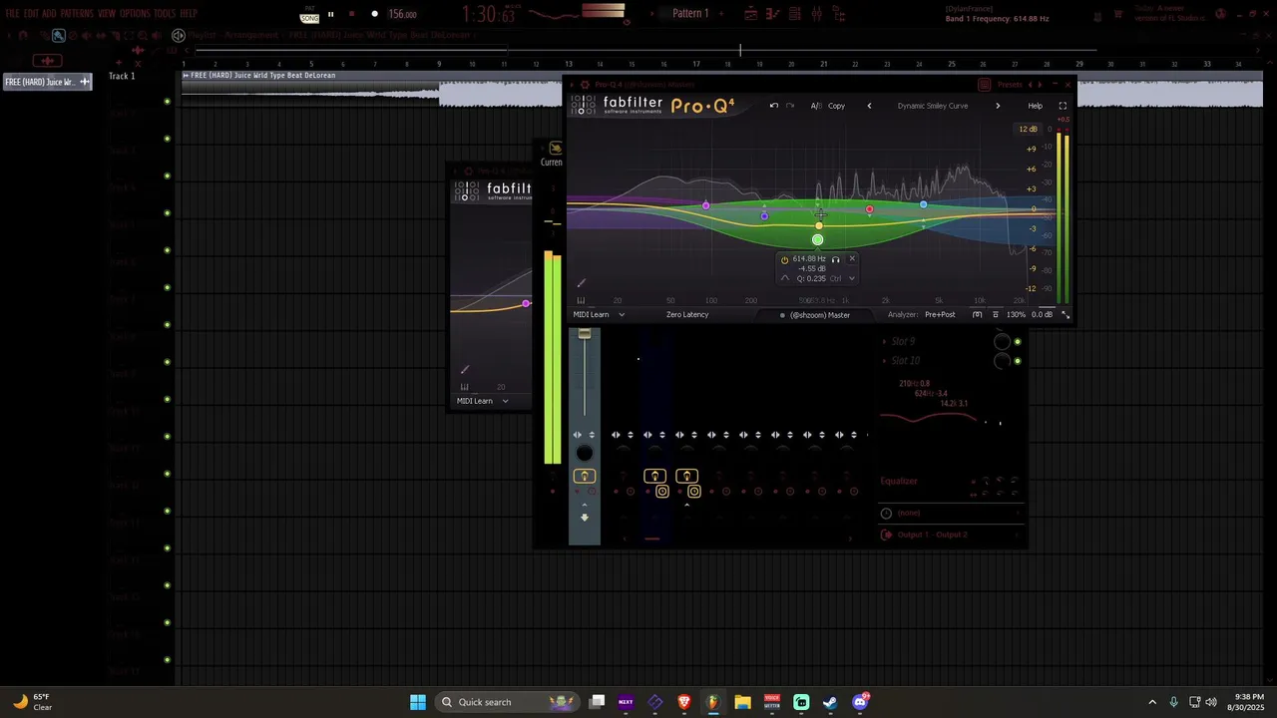Open the channel rack from the toolbar

point(795,14)
